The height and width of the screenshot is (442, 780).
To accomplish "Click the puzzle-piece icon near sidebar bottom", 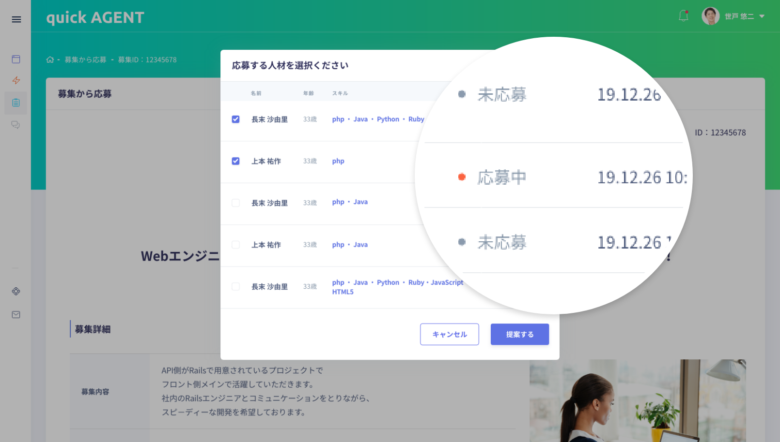I will 16,291.
